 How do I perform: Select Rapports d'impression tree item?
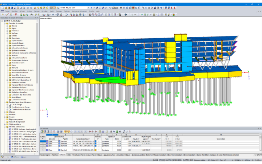(x=17, y=122)
